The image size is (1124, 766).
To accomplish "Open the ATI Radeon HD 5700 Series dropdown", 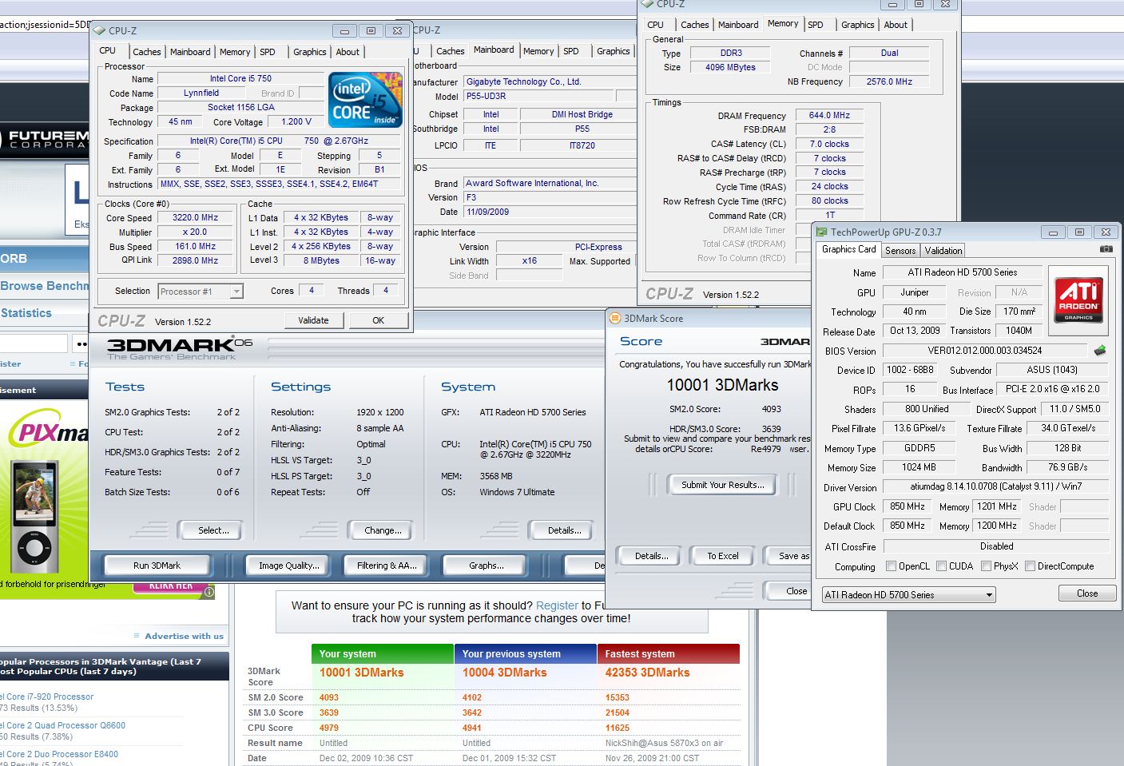I will click(908, 594).
